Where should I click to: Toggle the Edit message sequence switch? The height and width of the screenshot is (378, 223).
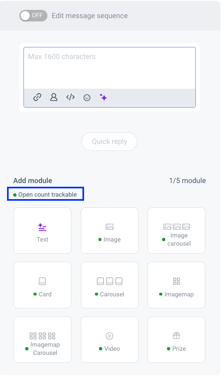[x=33, y=16]
